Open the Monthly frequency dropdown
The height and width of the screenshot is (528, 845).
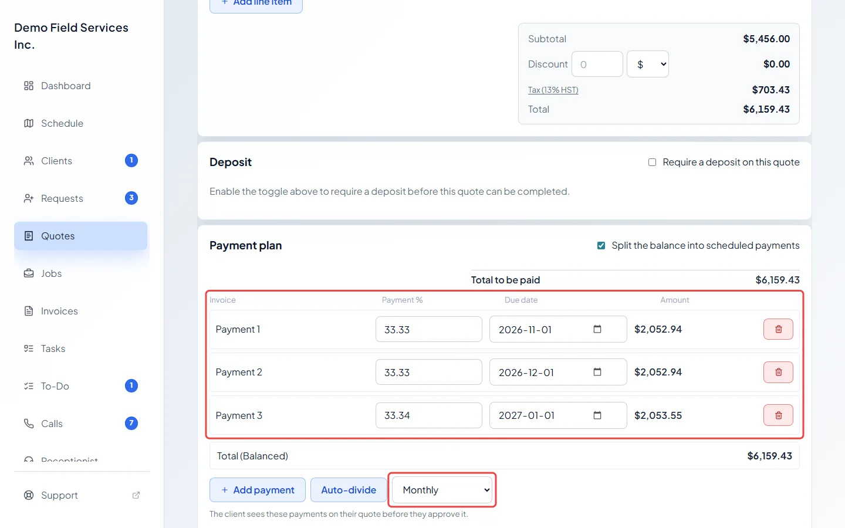pyautogui.click(x=442, y=490)
